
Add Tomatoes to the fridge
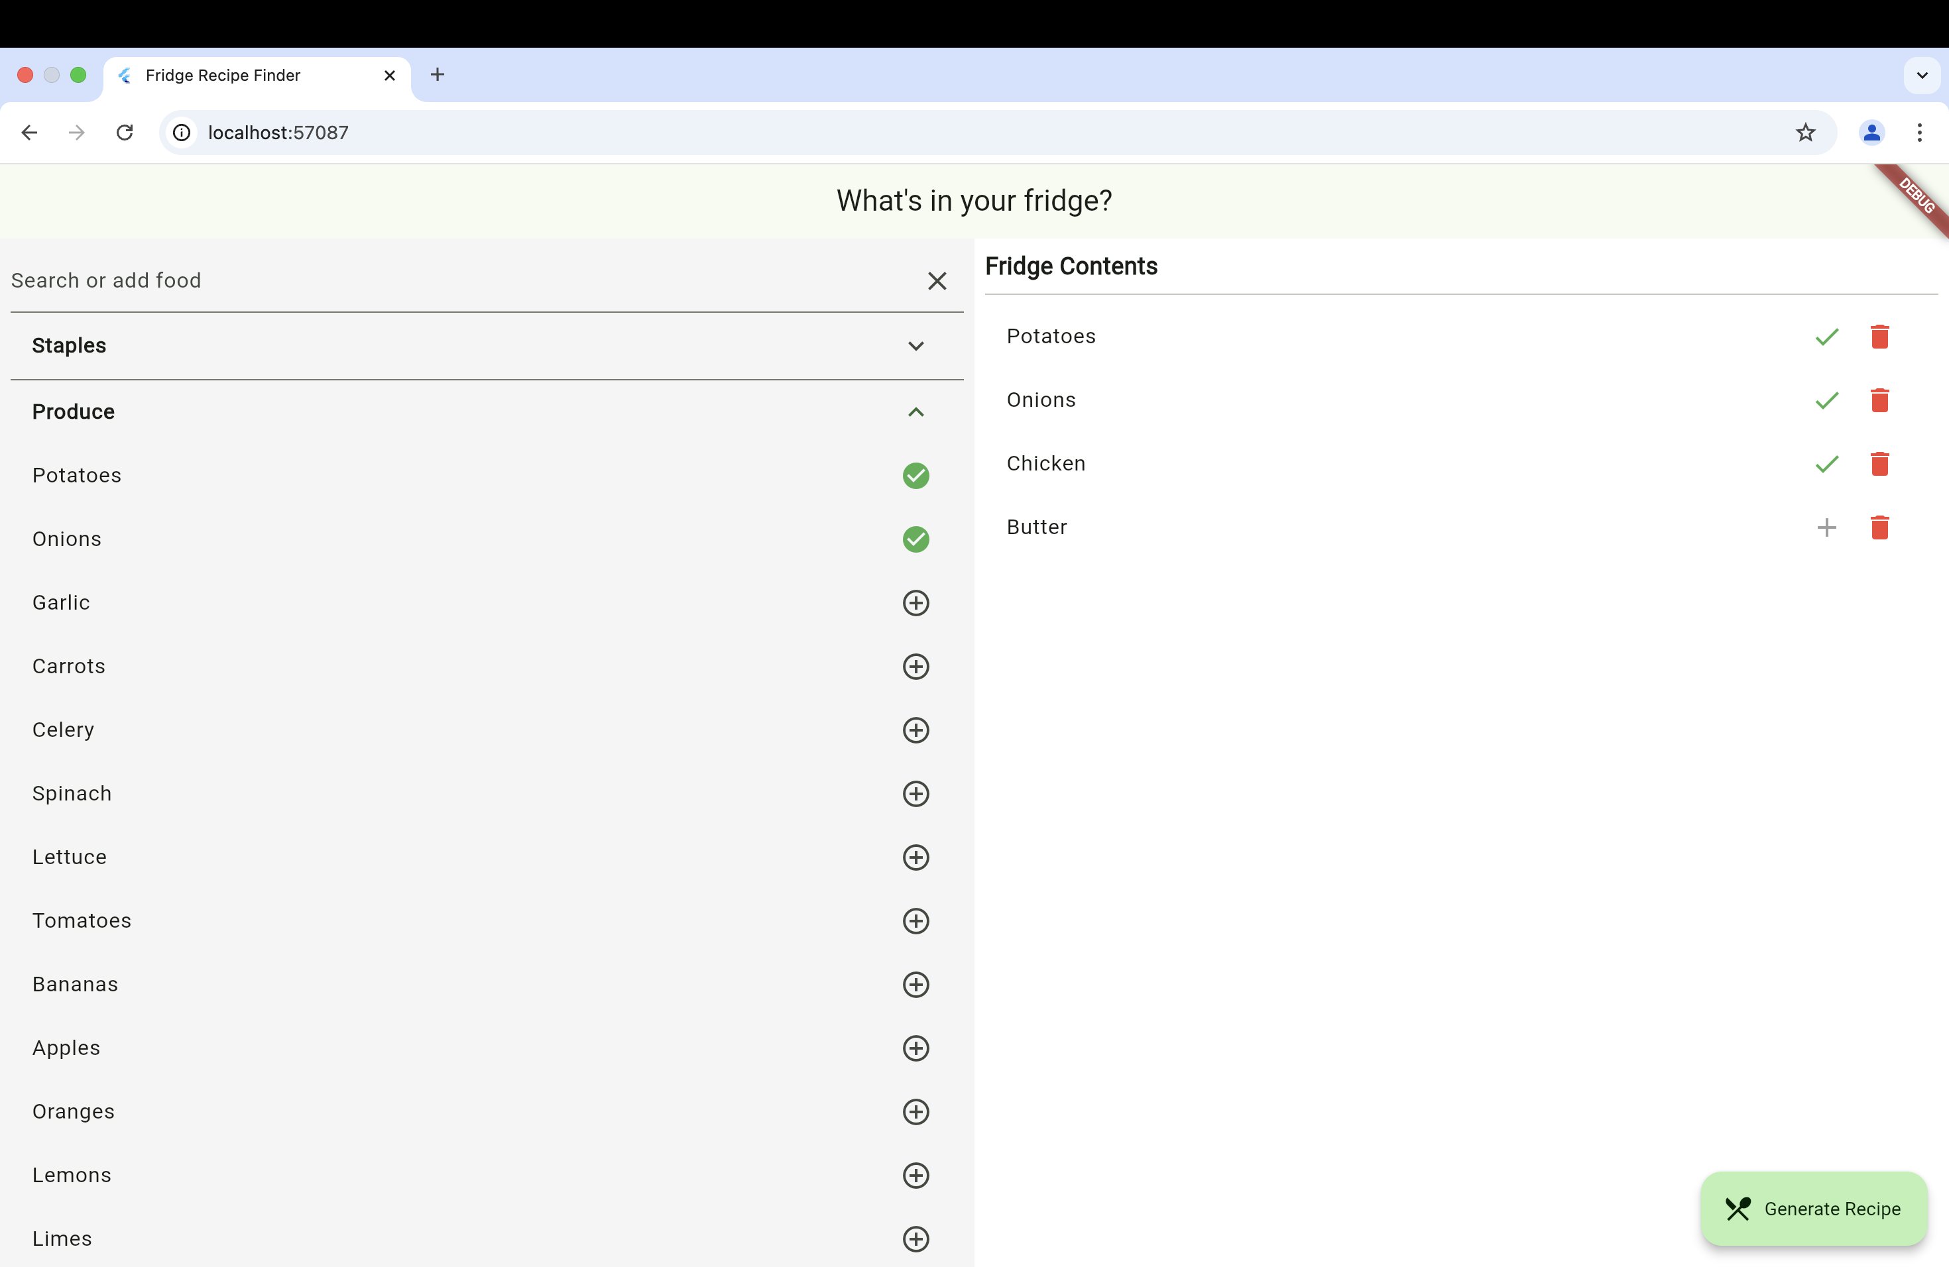(915, 921)
